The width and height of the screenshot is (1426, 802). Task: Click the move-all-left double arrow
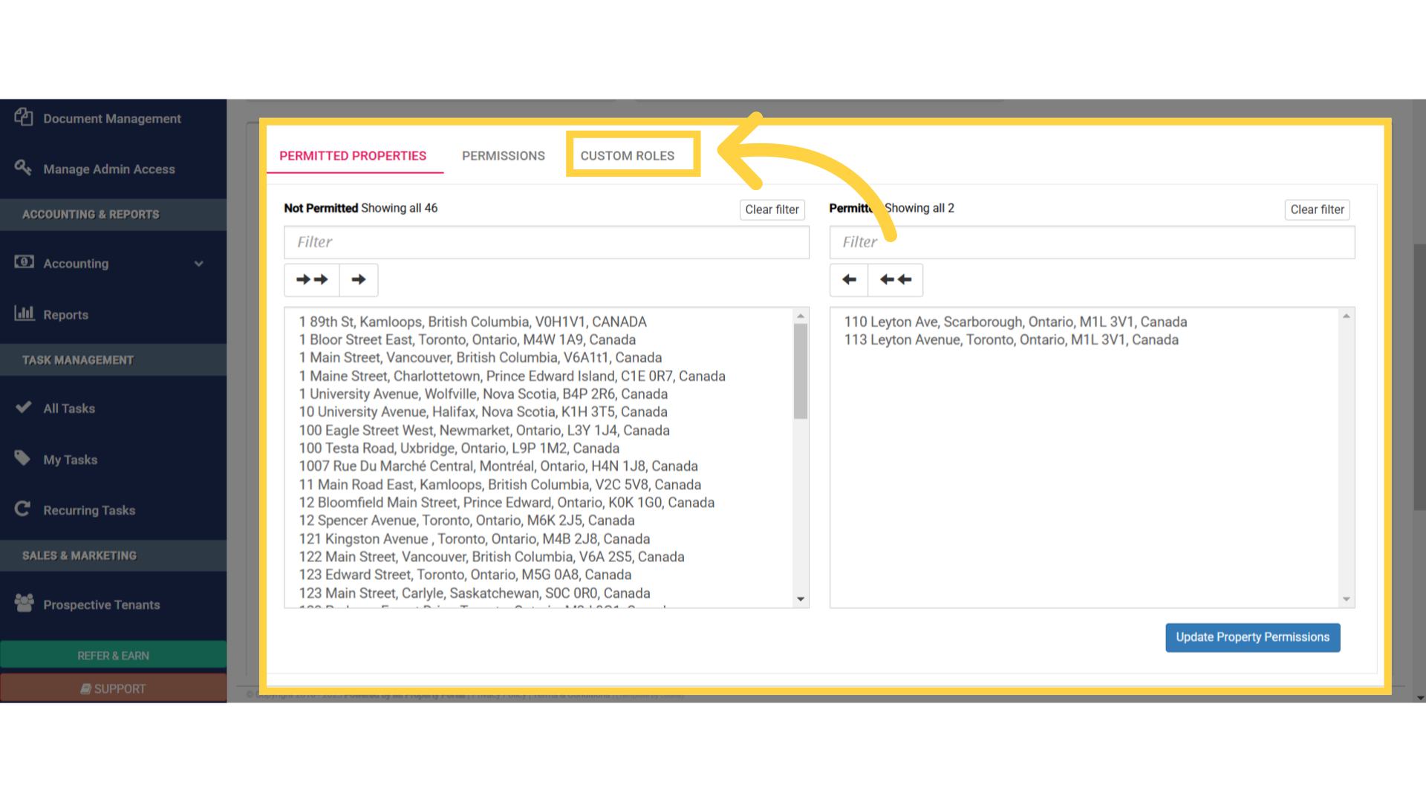[895, 280]
